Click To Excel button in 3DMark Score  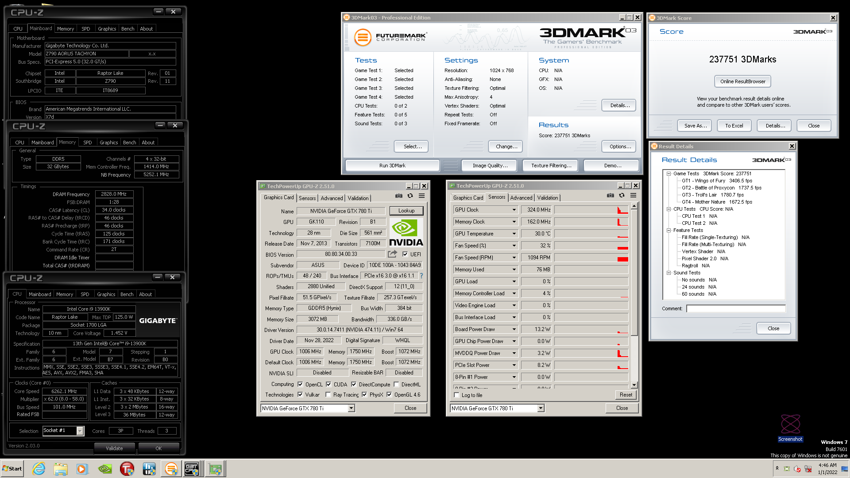(734, 126)
